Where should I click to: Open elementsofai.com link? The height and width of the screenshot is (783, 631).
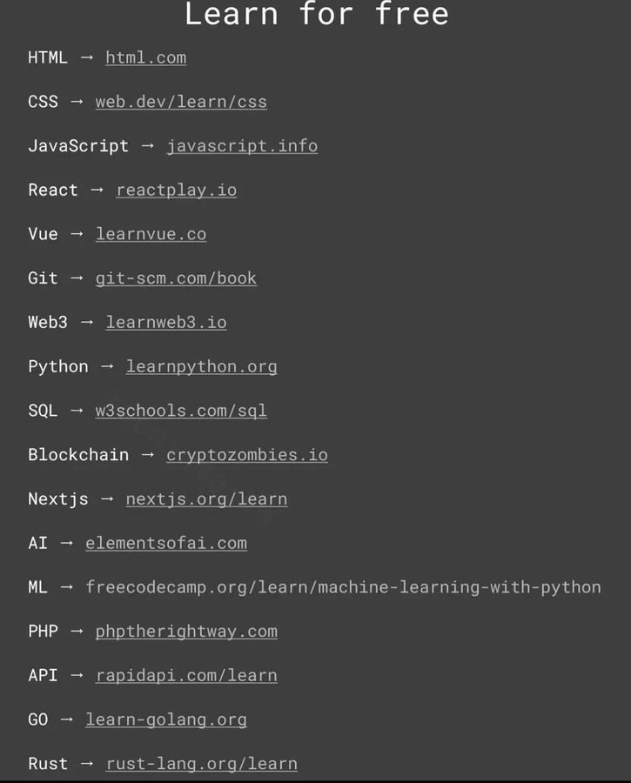(166, 543)
